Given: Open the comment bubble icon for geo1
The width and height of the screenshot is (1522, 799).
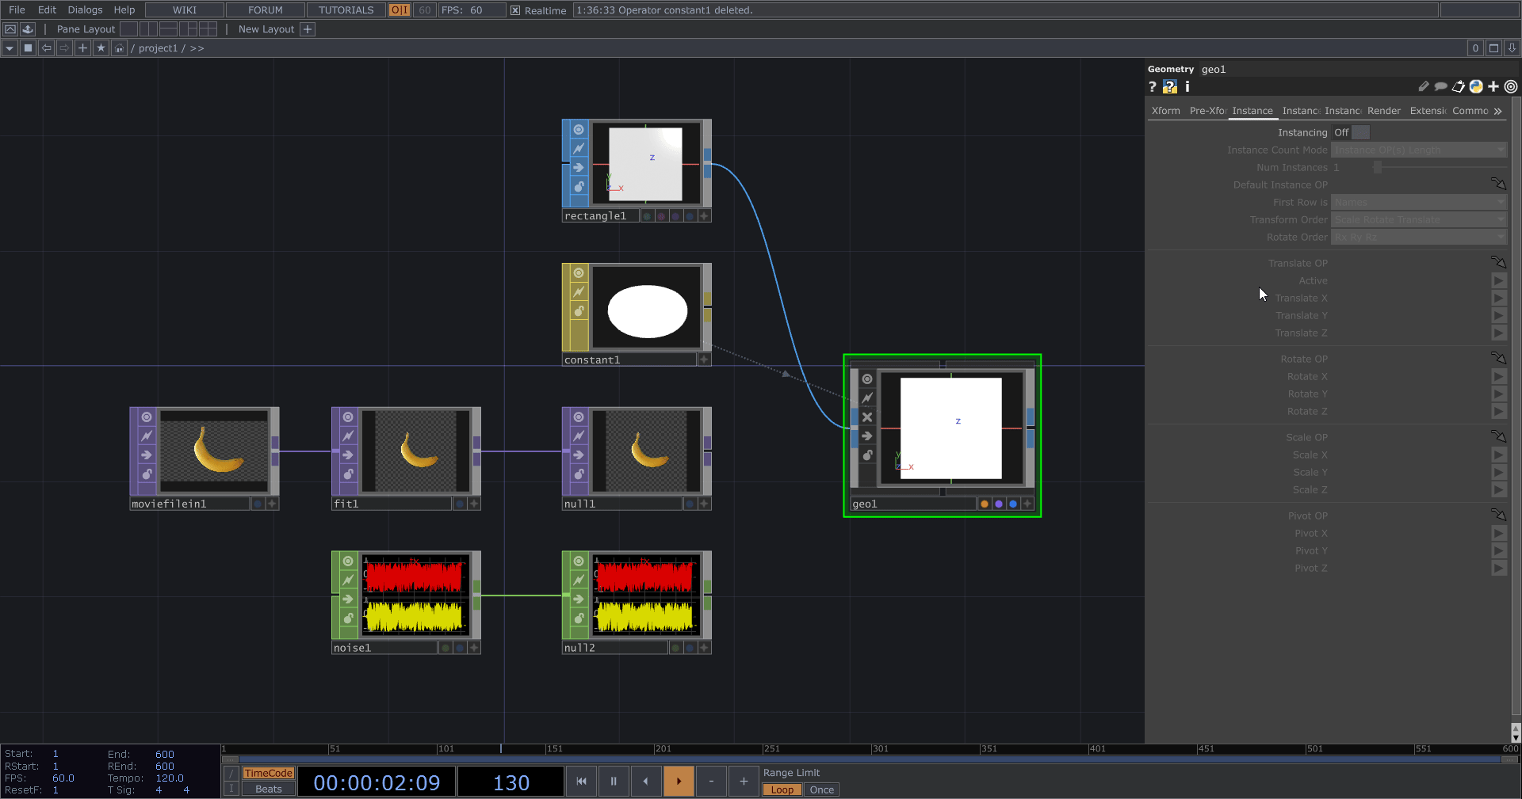Looking at the screenshot, I should (x=1440, y=87).
